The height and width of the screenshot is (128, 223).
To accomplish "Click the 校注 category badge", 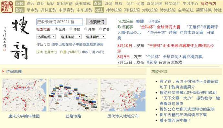I will coord(99,10).
